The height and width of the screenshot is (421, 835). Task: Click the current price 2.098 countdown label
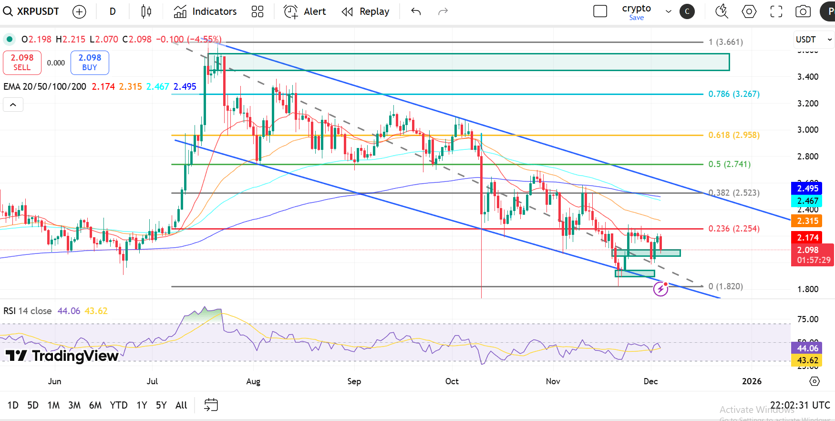click(813, 255)
